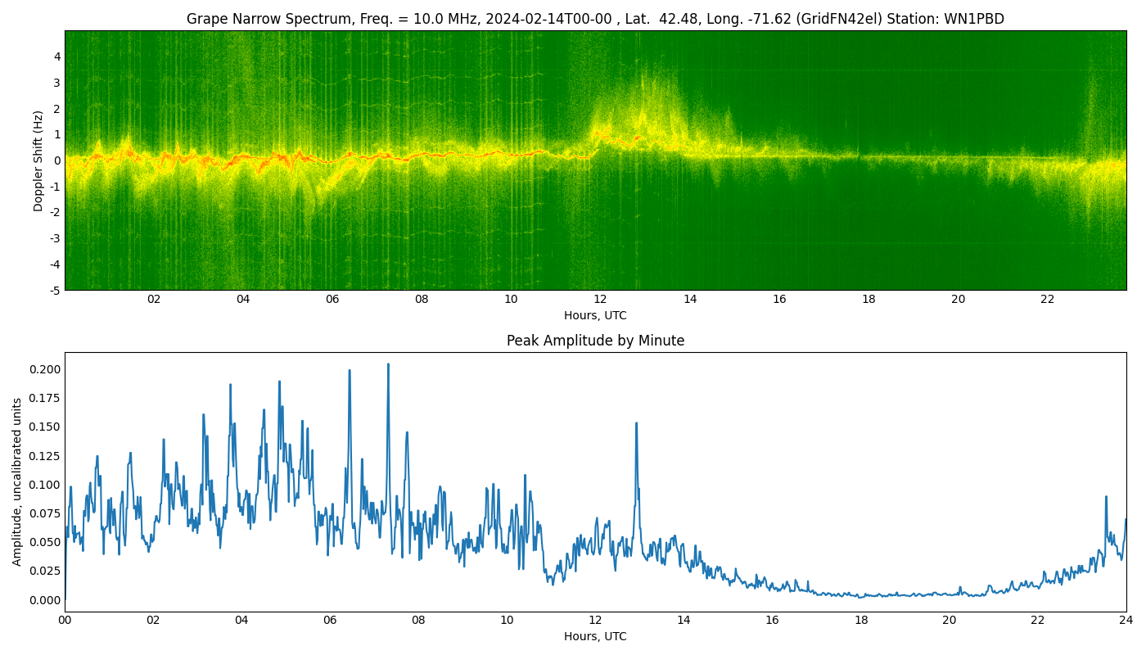Click the tallest amplitude peak after hour 07
Screen dimensions: 1146x655
point(388,365)
